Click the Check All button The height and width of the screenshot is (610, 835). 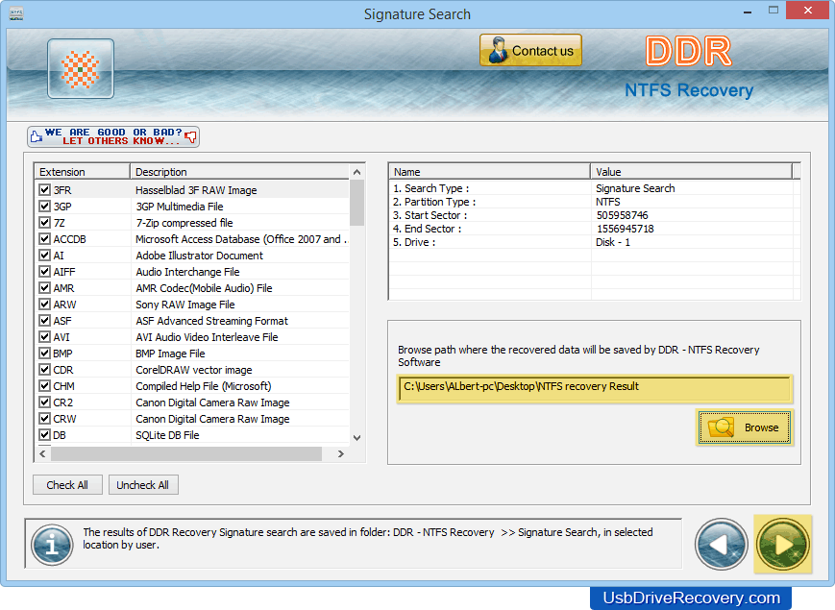pos(67,485)
